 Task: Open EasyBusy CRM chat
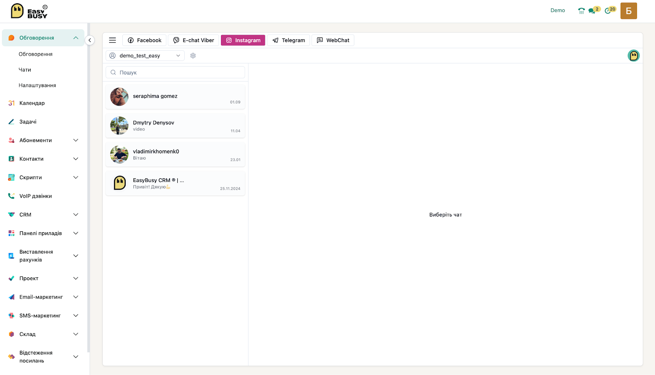[175, 183]
